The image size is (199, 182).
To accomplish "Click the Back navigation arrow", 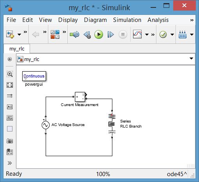I will click(36, 34).
